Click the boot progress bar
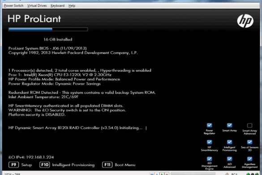The width and height of the screenshot is (262, 175). (x=48, y=29)
